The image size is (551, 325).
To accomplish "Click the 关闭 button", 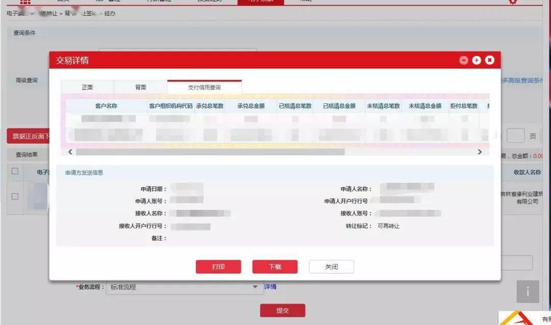I will coord(332,267).
